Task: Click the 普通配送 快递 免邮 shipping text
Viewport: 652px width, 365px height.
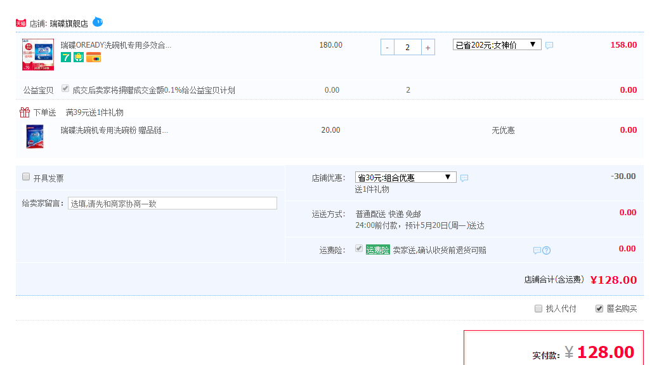Action: pos(388,215)
